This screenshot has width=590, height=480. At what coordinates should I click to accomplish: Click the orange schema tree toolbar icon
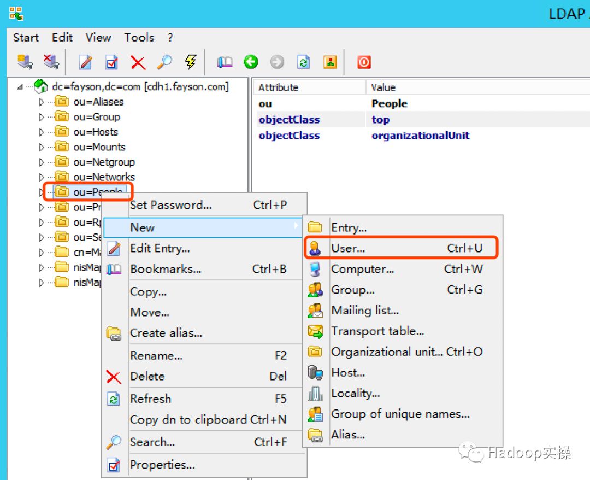[330, 62]
